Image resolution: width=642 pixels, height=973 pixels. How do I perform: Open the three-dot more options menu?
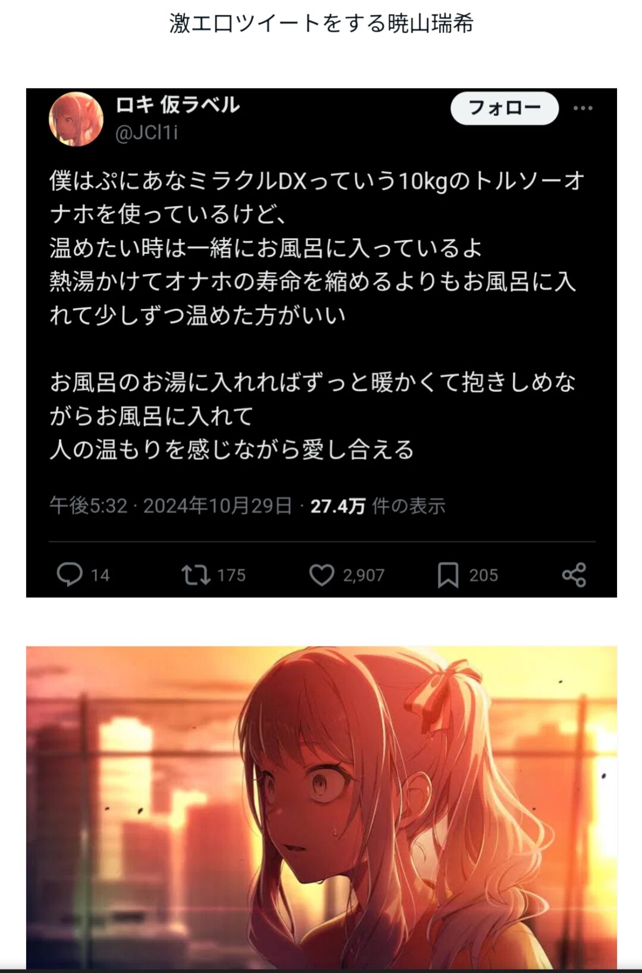pyautogui.click(x=583, y=108)
